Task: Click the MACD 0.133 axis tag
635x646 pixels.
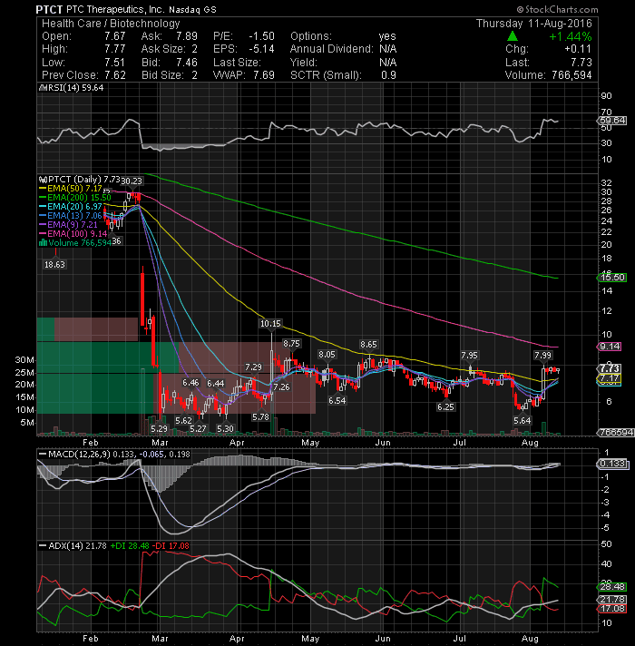Action: 612,464
